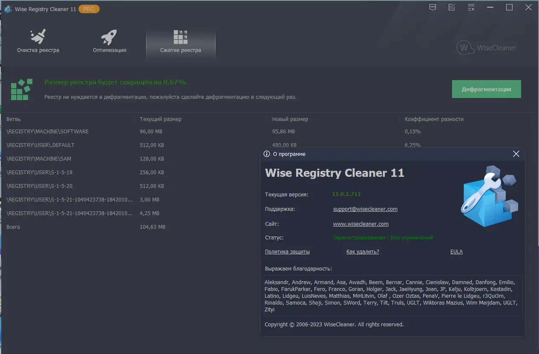Select the \REGISTRY\MACHINE\SOFTWARE row
Screen dimensions: 539x354
47,131
